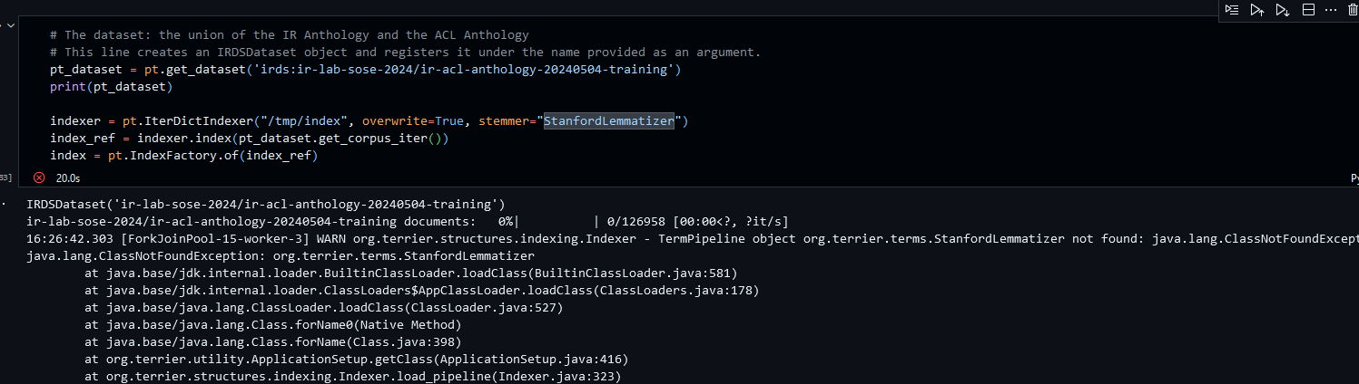Viewport: 1359px width, 384px height.
Task: Delete cell trash icon
Action: coord(1353,9)
